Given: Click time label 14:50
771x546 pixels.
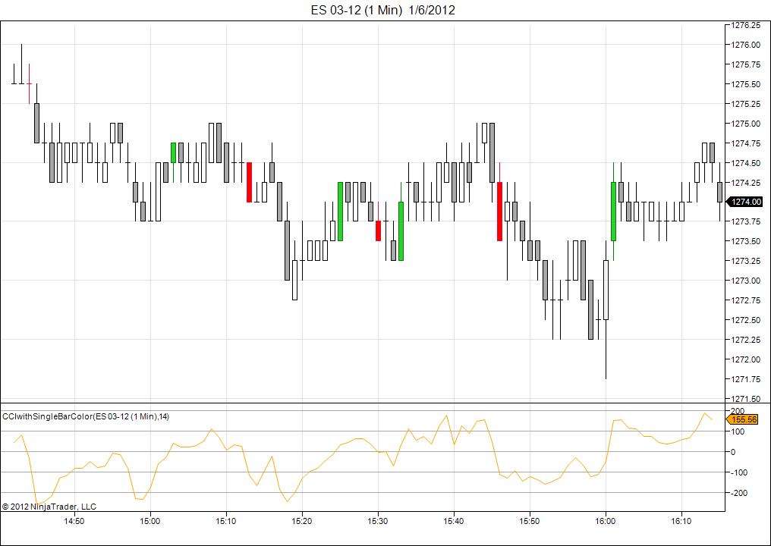Looking at the screenshot, I should click(x=74, y=520).
